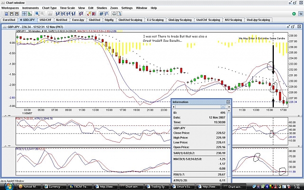Select the eraser tool icon
The image size is (304, 190).
coord(89,14)
